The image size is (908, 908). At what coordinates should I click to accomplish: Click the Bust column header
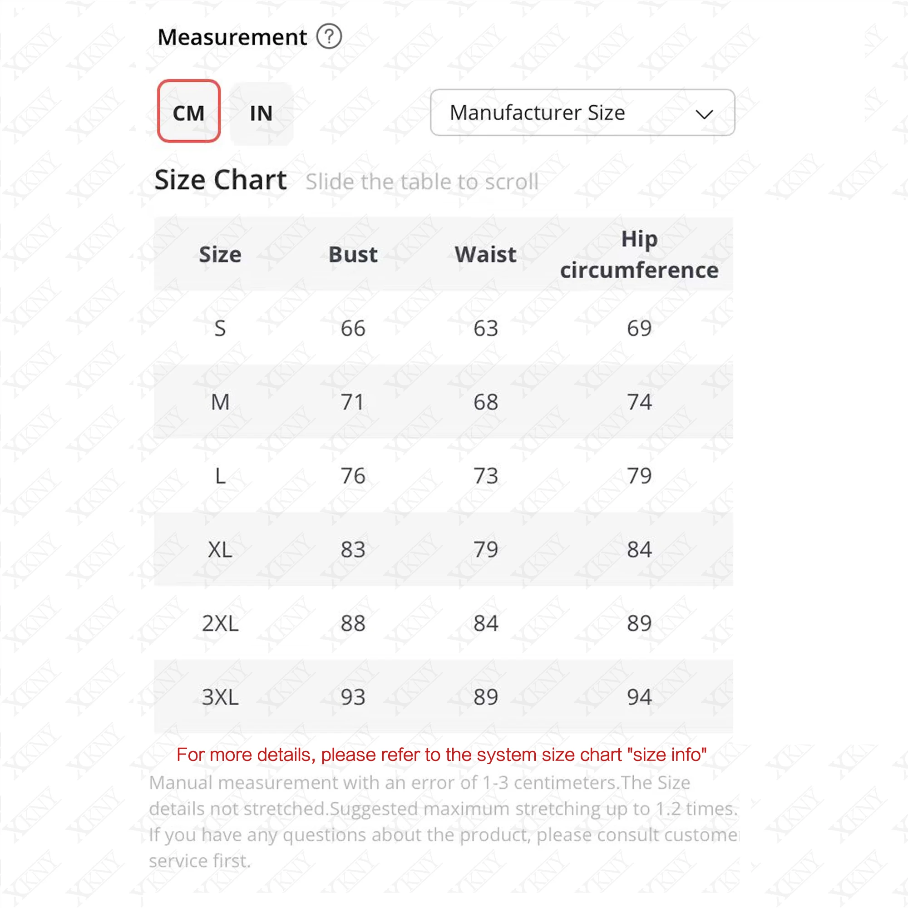tap(353, 255)
